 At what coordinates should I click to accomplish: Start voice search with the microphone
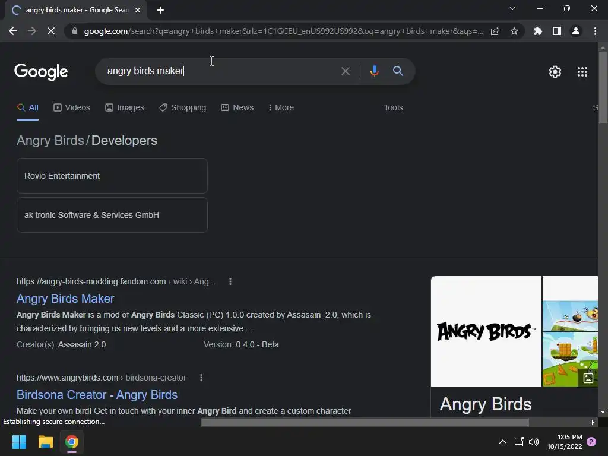pyautogui.click(x=374, y=71)
